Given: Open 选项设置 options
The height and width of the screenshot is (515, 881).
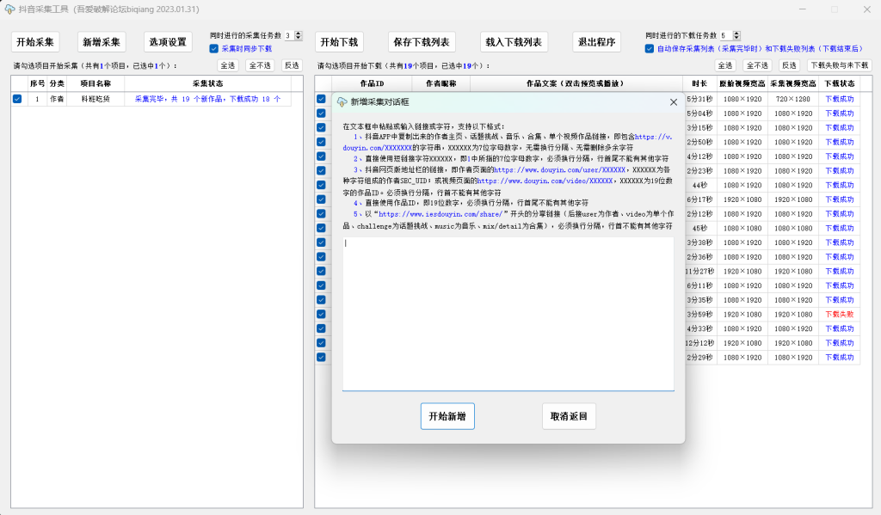Looking at the screenshot, I should (168, 42).
